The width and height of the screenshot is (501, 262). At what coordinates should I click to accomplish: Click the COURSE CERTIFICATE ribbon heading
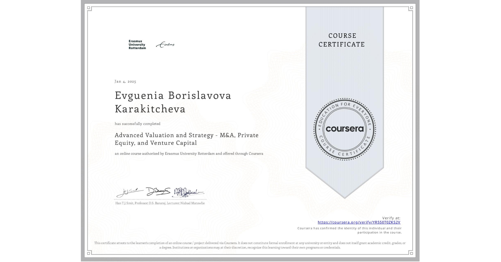[342, 40]
